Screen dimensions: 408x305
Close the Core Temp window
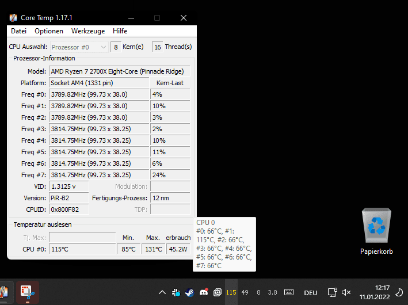pyautogui.click(x=184, y=18)
